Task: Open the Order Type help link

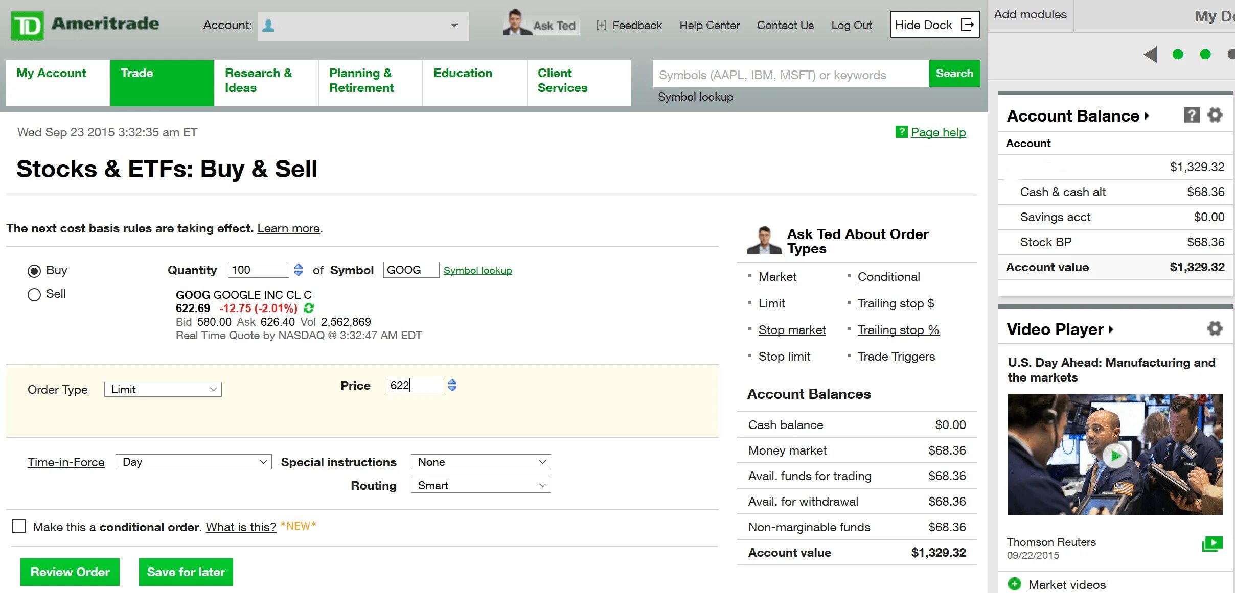Action: tap(58, 390)
